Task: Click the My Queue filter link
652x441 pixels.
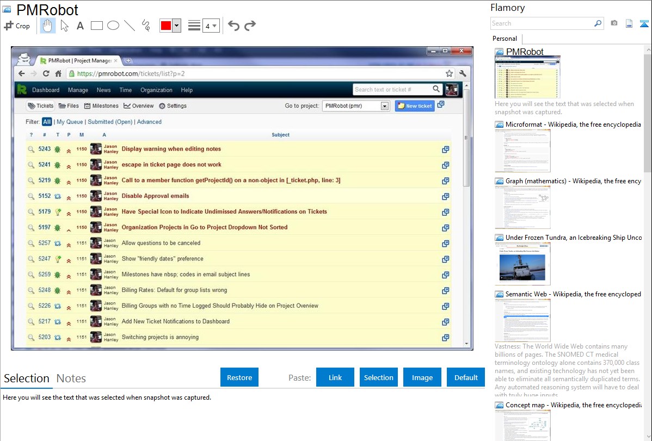Action: [x=70, y=122]
